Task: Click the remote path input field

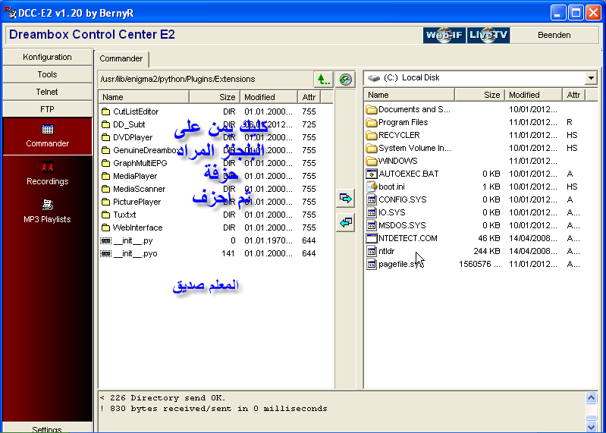Action: click(206, 79)
